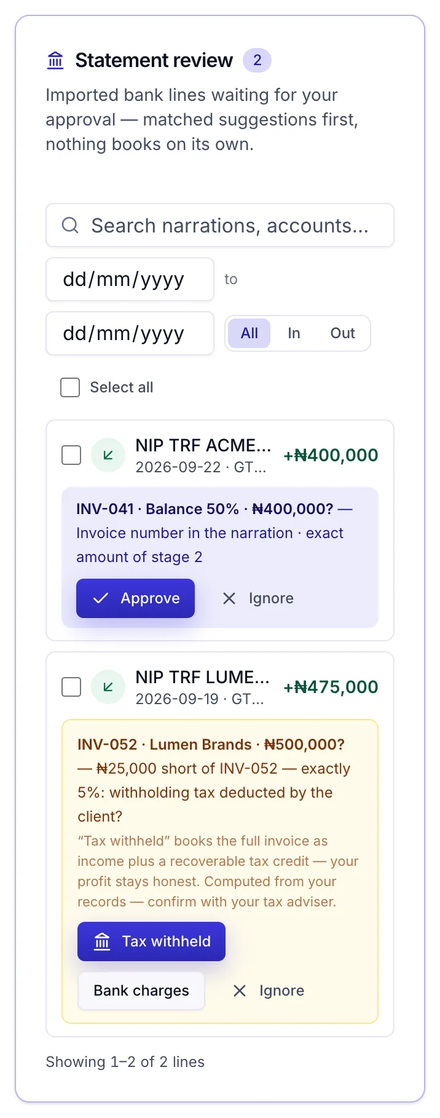Click the count badge showing 2
Screen dimensions: 440x1118
coord(257,60)
